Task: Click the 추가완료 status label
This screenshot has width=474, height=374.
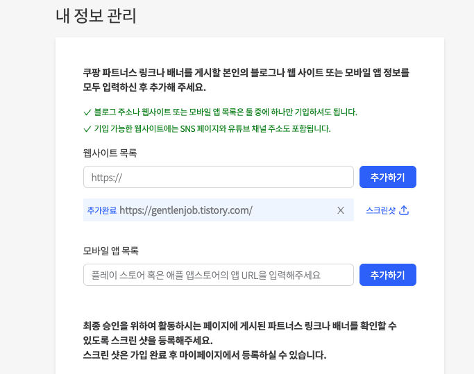Action: pyautogui.click(x=102, y=210)
